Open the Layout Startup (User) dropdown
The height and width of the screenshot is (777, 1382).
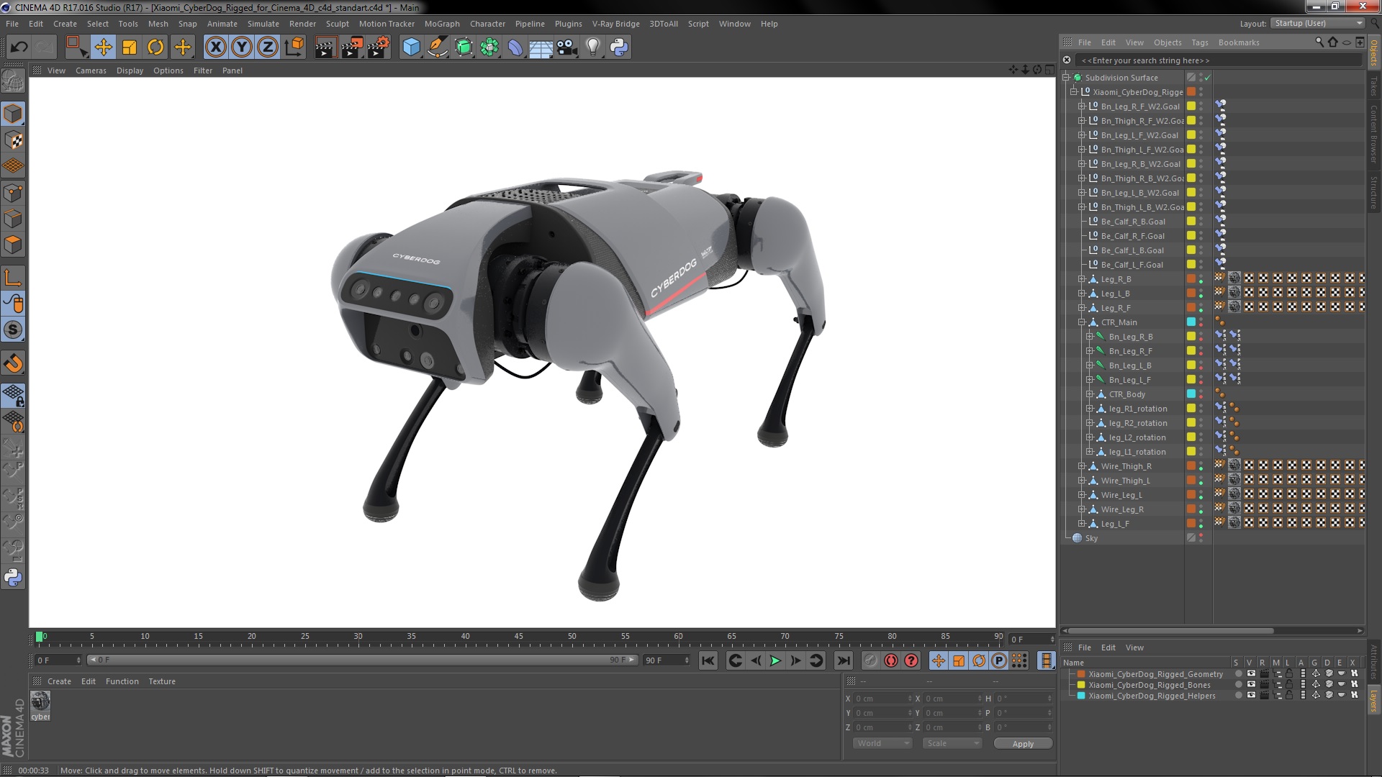pos(1318,24)
